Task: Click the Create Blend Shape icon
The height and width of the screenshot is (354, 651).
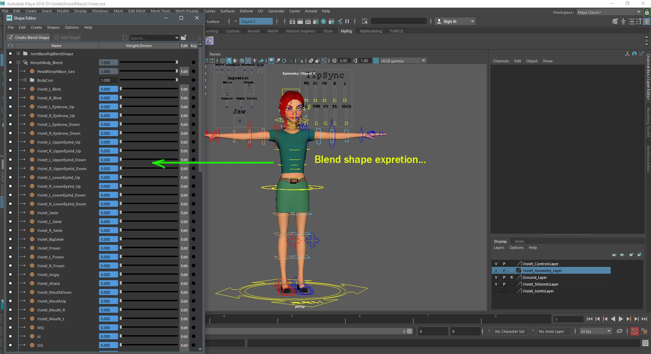Action: pyautogui.click(x=11, y=38)
